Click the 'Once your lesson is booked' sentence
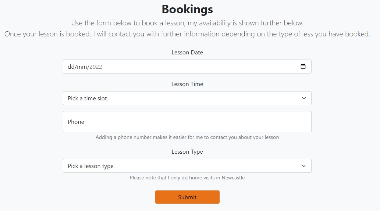 187,34
